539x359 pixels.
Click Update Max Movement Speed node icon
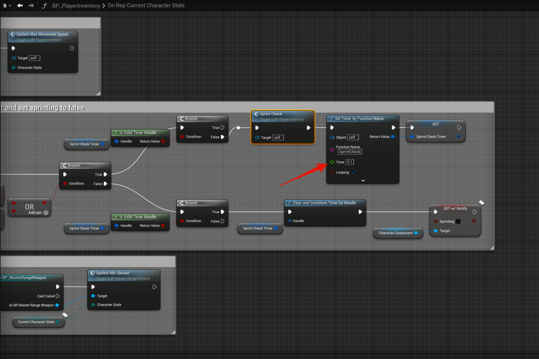tap(13, 35)
